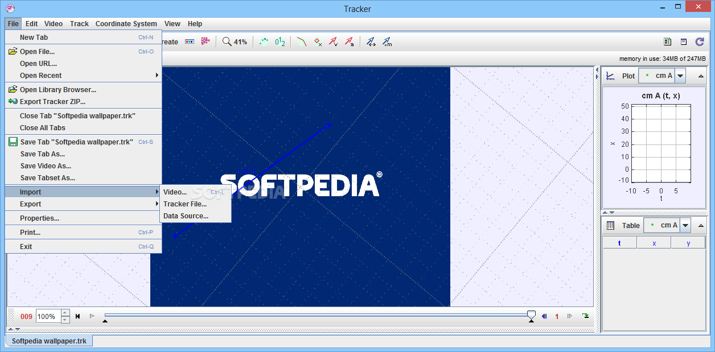Image resolution: width=715 pixels, height=352 pixels.
Task: Open the Help menu
Action: (x=195, y=23)
